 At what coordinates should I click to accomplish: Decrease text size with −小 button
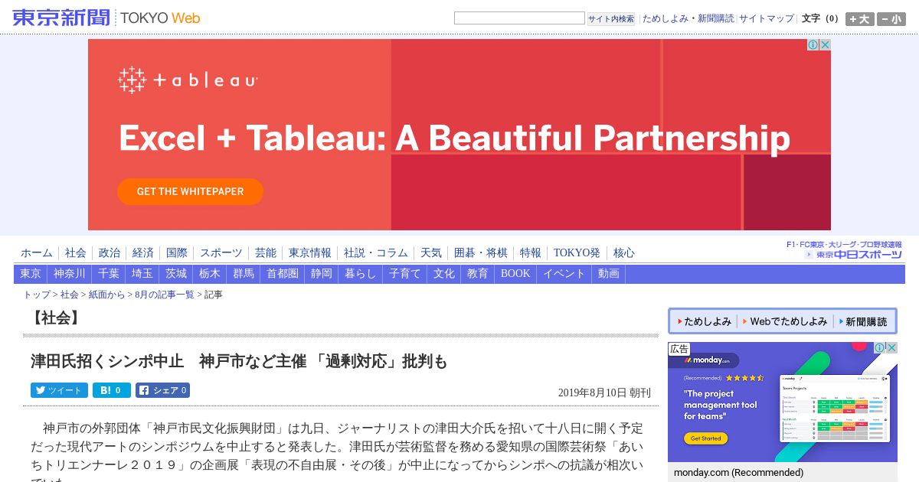point(891,19)
